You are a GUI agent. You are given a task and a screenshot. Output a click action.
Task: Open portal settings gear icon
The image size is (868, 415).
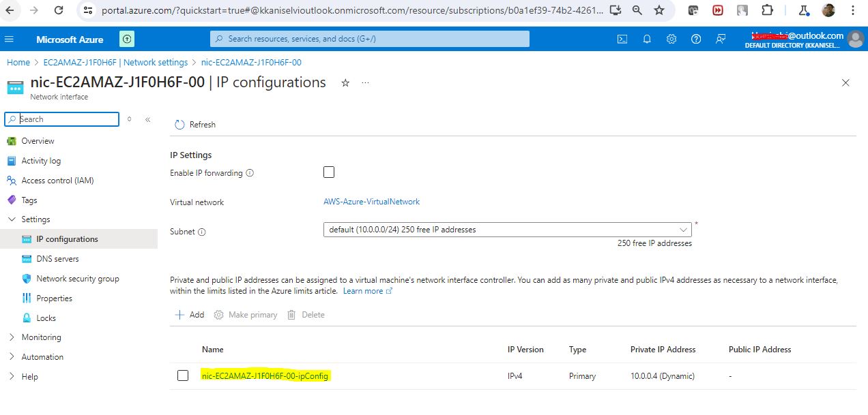[x=671, y=39]
